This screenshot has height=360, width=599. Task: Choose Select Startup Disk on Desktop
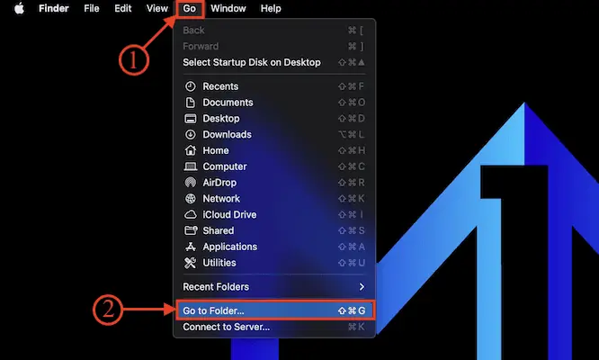pyautogui.click(x=251, y=62)
